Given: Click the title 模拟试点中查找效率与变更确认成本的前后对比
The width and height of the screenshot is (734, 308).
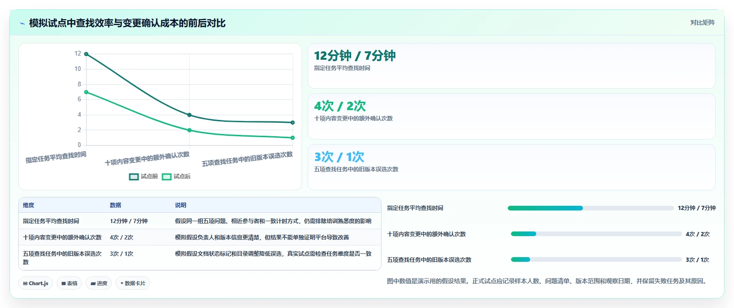Looking at the screenshot, I should pos(127,23).
